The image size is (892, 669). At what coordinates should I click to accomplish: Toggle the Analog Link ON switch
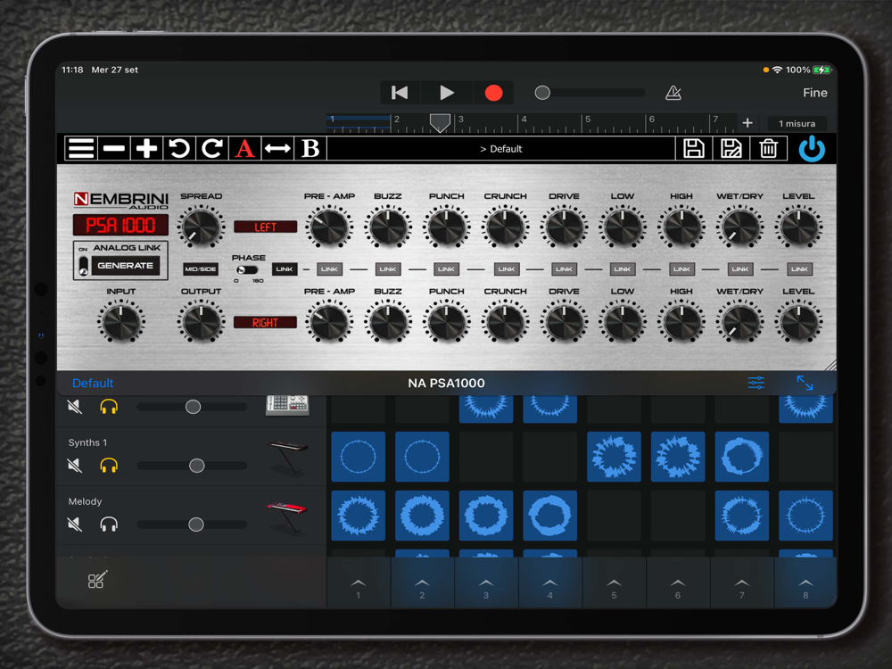pyautogui.click(x=84, y=266)
